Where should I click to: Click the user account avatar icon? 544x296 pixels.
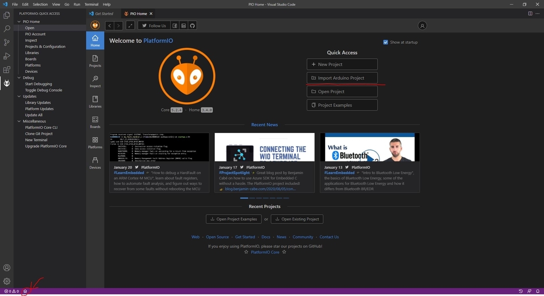click(422, 26)
